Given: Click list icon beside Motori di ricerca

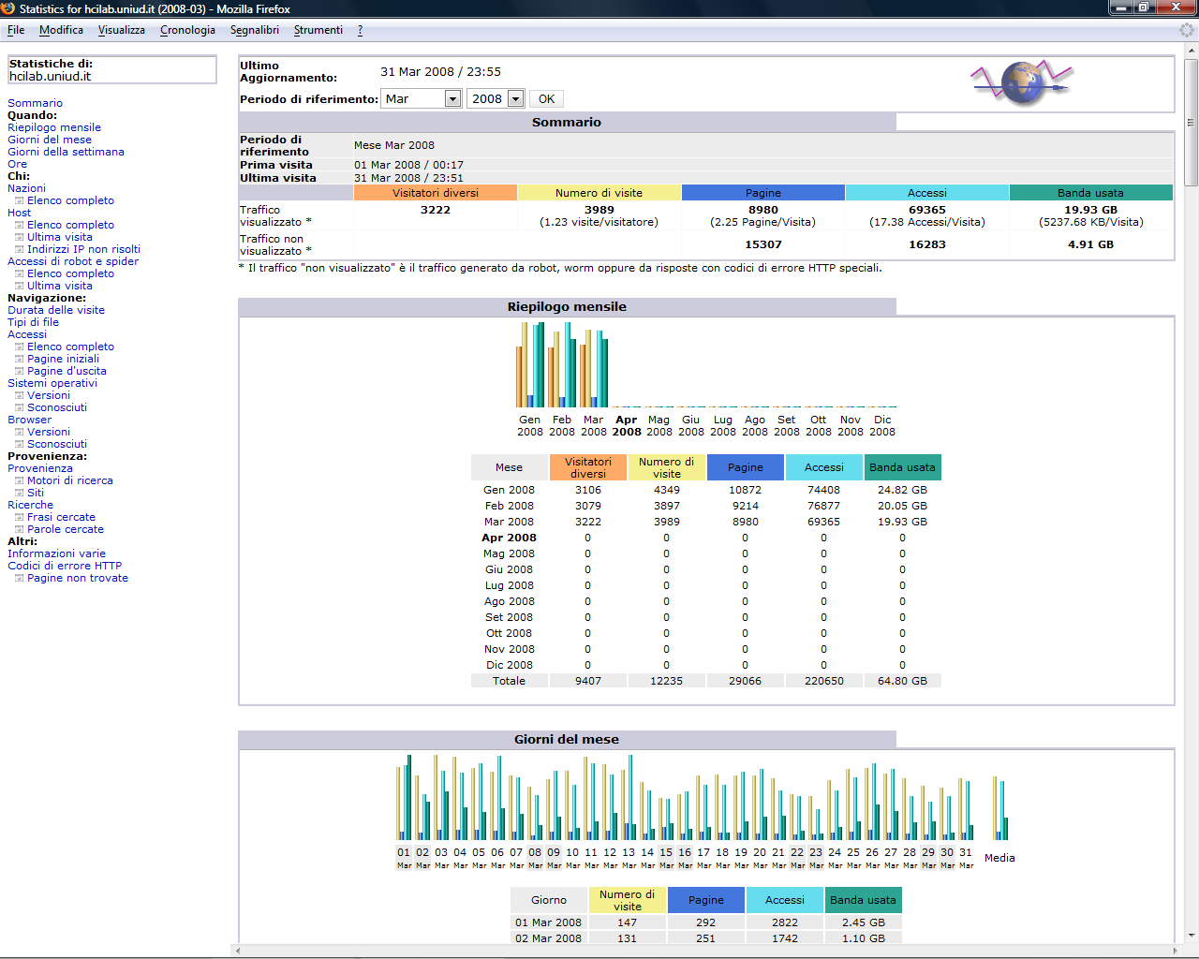Looking at the screenshot, I should point(19,481).
